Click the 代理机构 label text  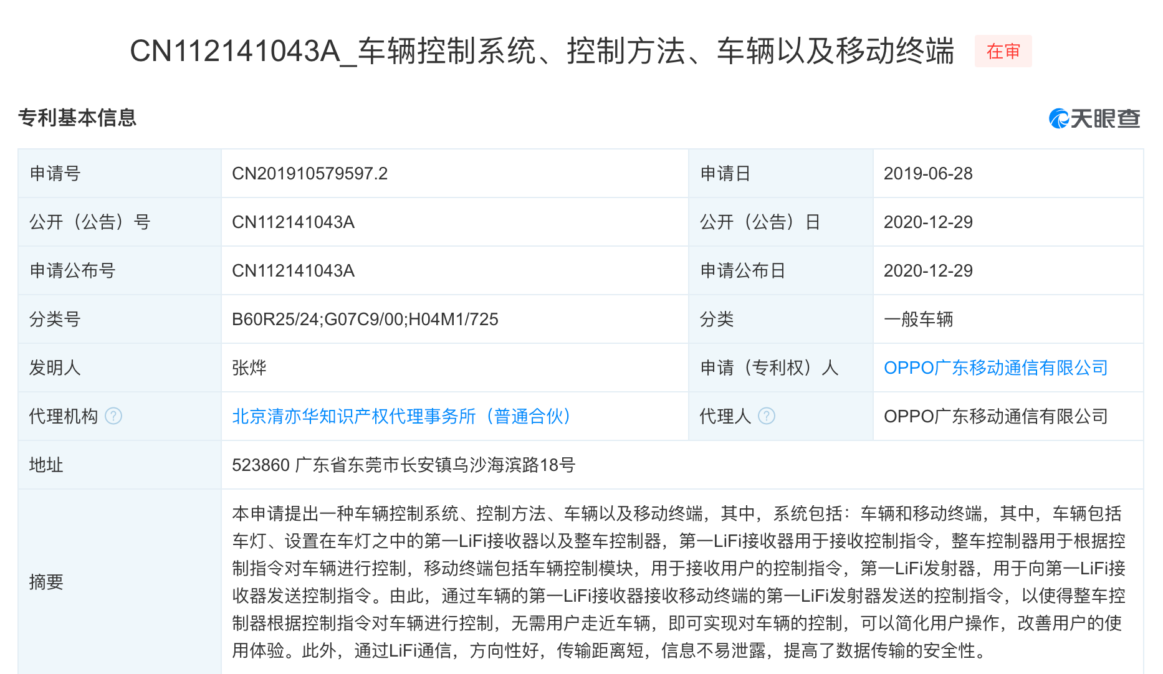tap(64, 416)
